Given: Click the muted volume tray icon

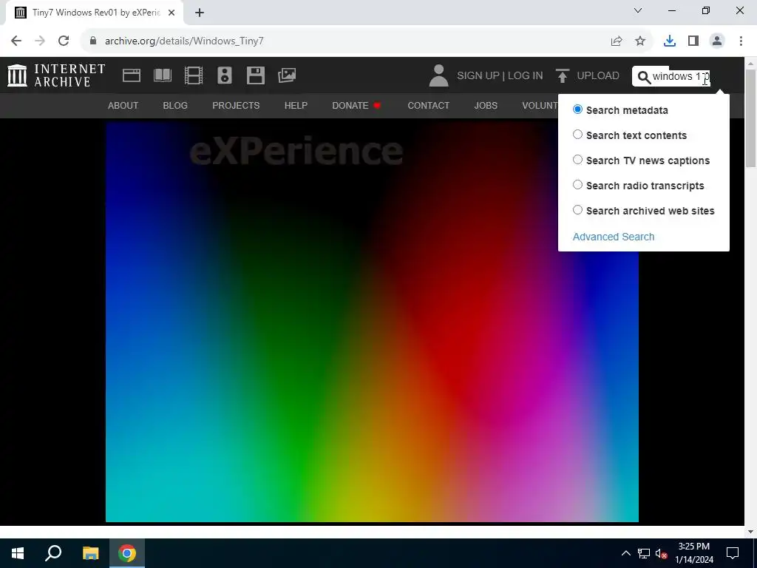Looking at the screenshot, I should 661,553.
